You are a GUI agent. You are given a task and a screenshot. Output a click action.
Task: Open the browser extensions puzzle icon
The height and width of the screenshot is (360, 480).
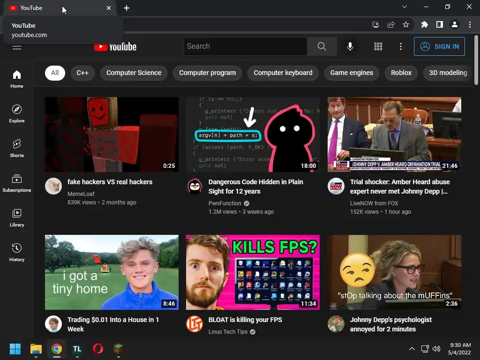click(x=424, y=24)
